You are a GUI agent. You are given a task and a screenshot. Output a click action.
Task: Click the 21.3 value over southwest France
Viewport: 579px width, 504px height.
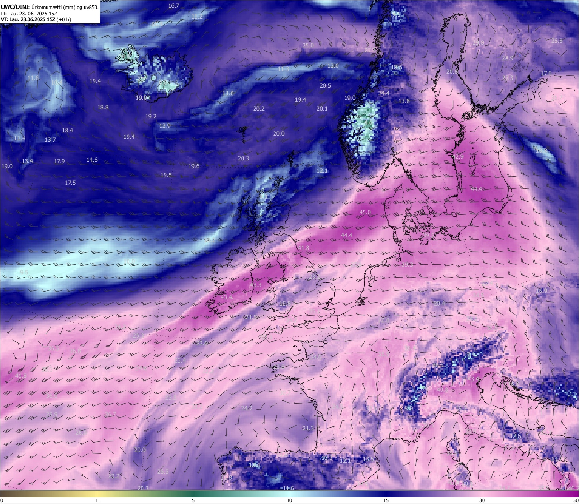[x=308, y=428]
